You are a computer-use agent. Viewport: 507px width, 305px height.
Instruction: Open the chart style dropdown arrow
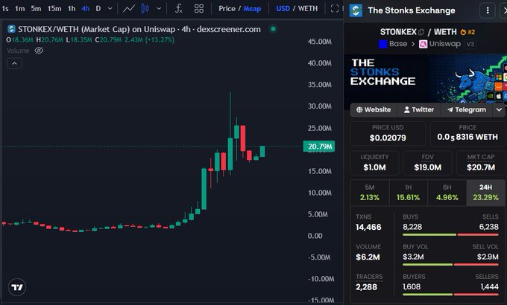click(x=159, y=9)
